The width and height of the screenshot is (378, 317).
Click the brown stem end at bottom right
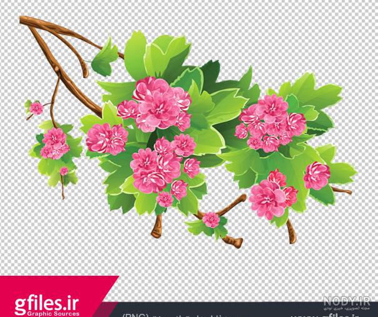pyautogui.click(x=291, y=232)
